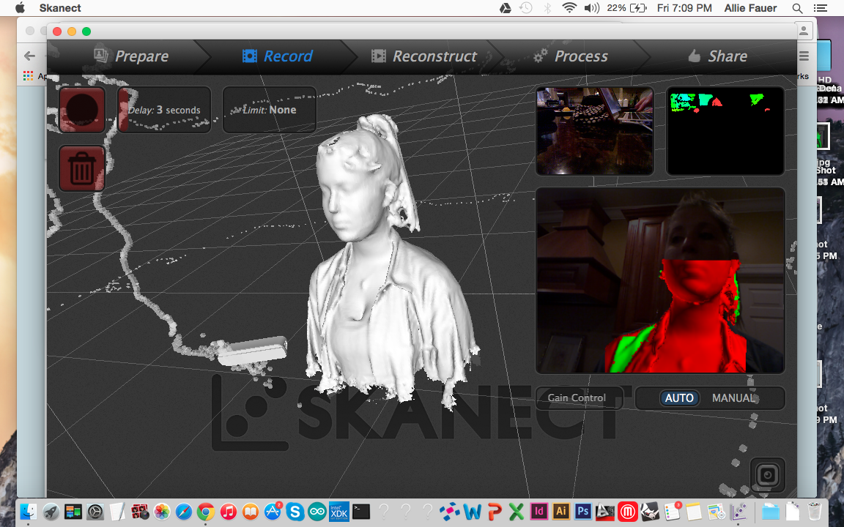844x527 pixels.
Task: Launch System Preferences from dock
Action: [x=95, y=512]
